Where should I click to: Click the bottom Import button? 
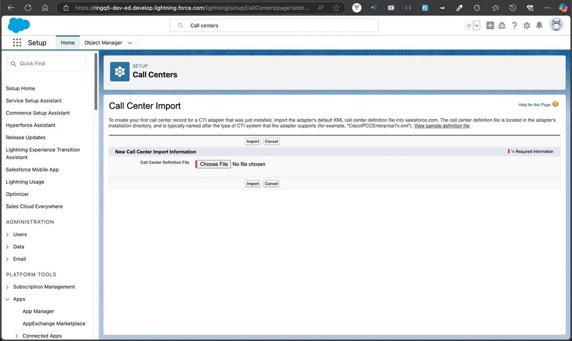point(253,184)
